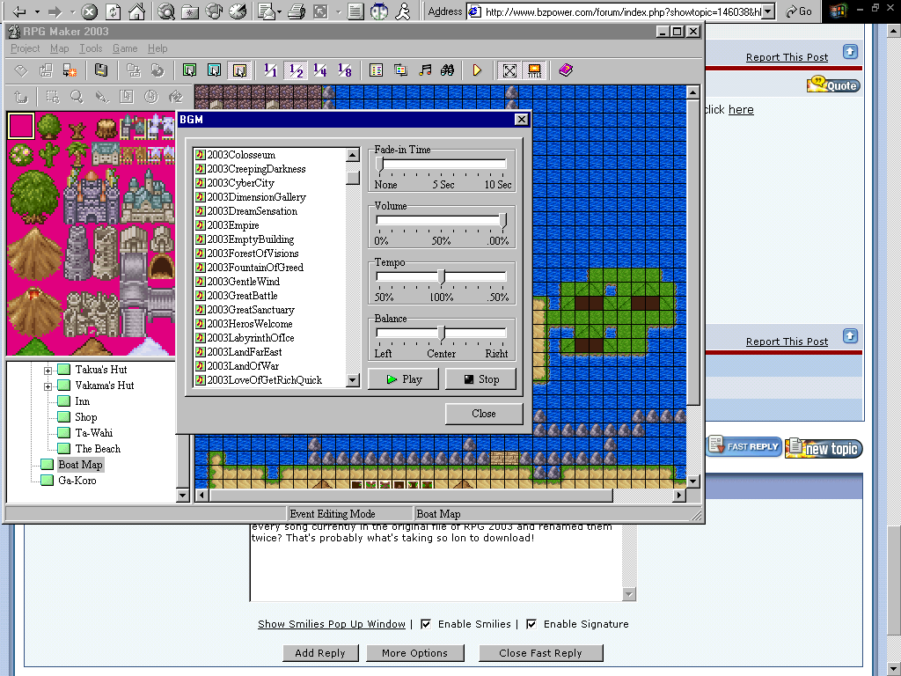This screenshot has width=901, height=676.
Task: Open the Forward button history dropdown arrow
Action: (x=72, y=11)
